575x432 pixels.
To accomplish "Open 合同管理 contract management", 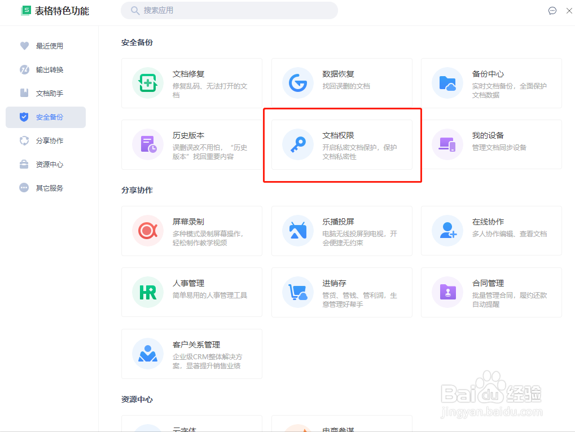I will (x=491, y=293).
